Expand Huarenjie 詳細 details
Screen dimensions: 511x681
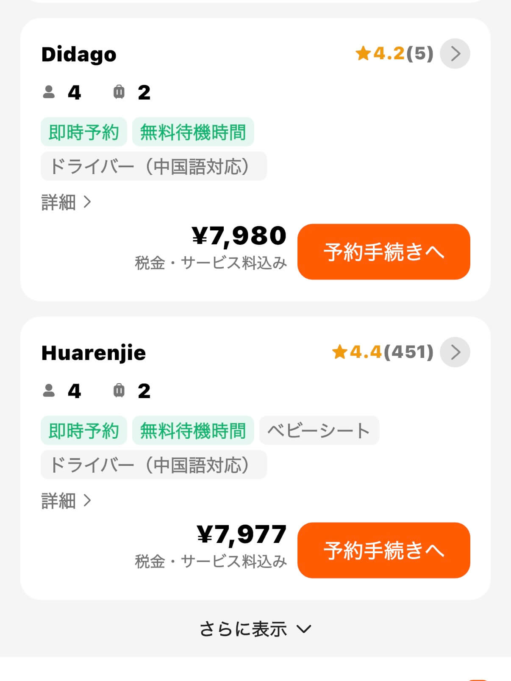point(66,501)
